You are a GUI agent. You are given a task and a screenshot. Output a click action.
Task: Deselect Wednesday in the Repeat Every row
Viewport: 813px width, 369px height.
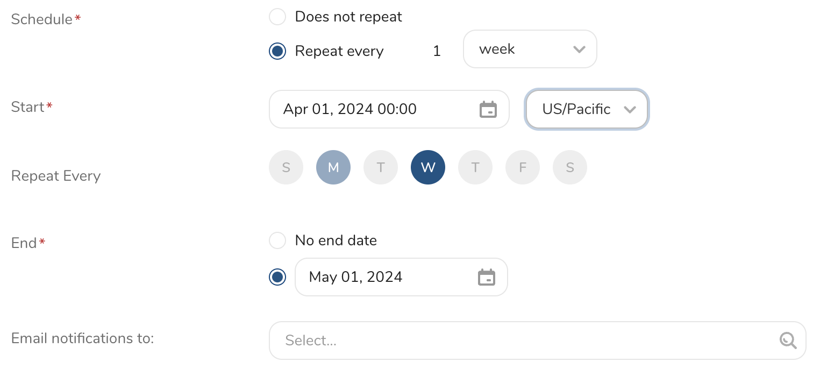click(428, 167)
